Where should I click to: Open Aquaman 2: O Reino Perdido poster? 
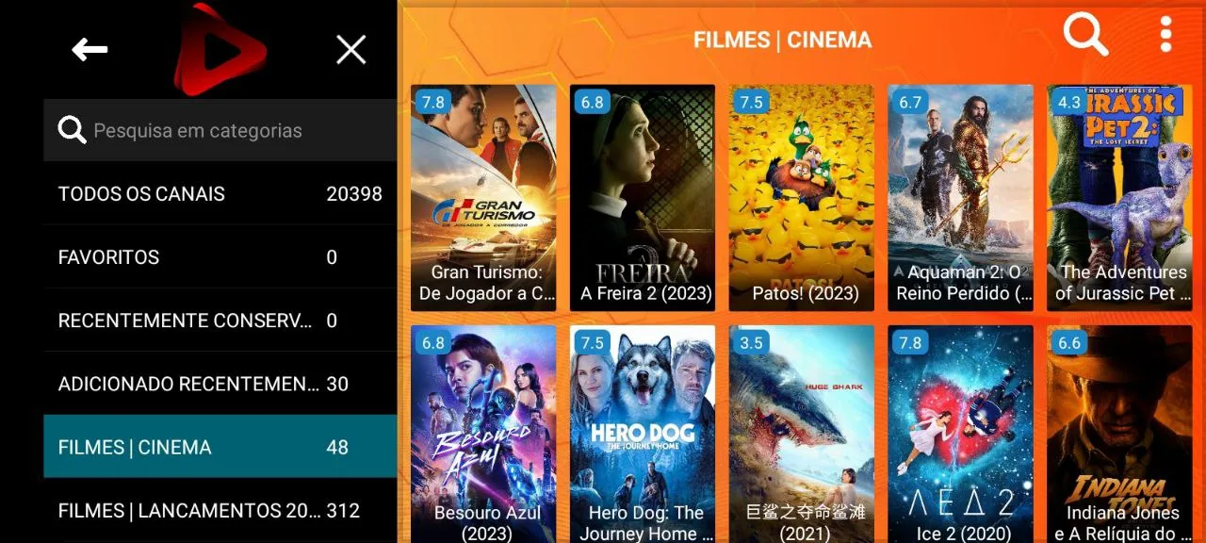(x=961, y=198)
